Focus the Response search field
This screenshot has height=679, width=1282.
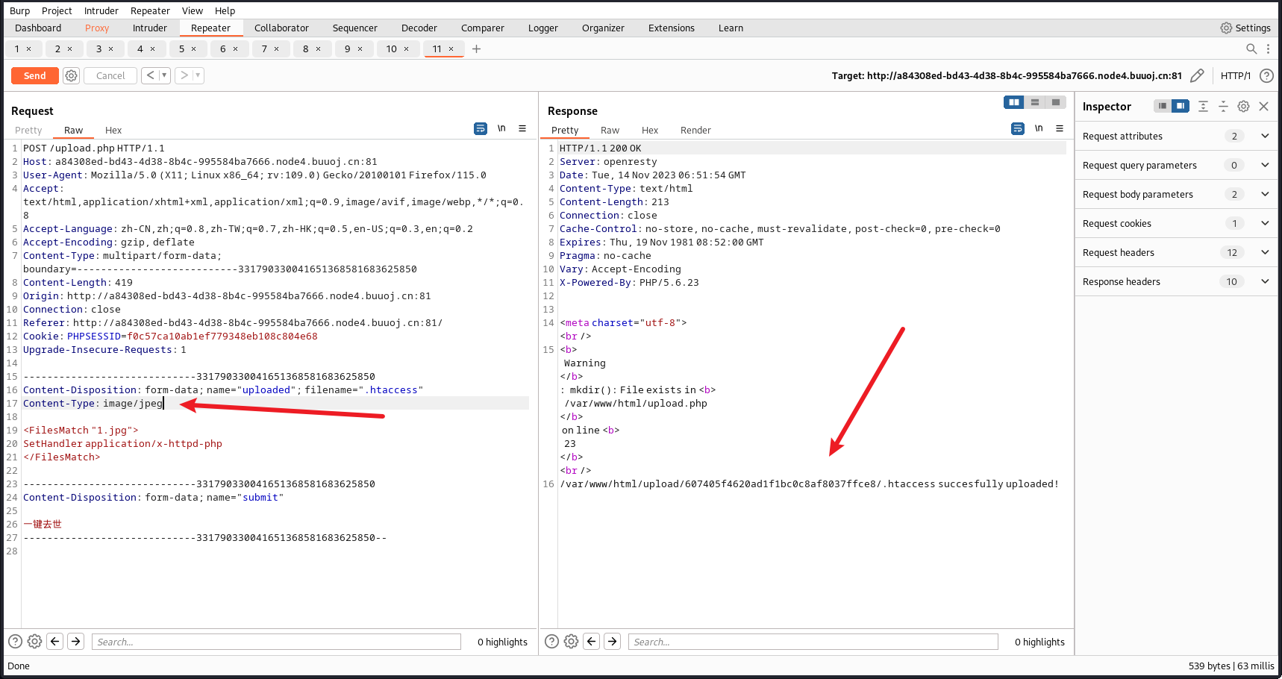point(813,642)
